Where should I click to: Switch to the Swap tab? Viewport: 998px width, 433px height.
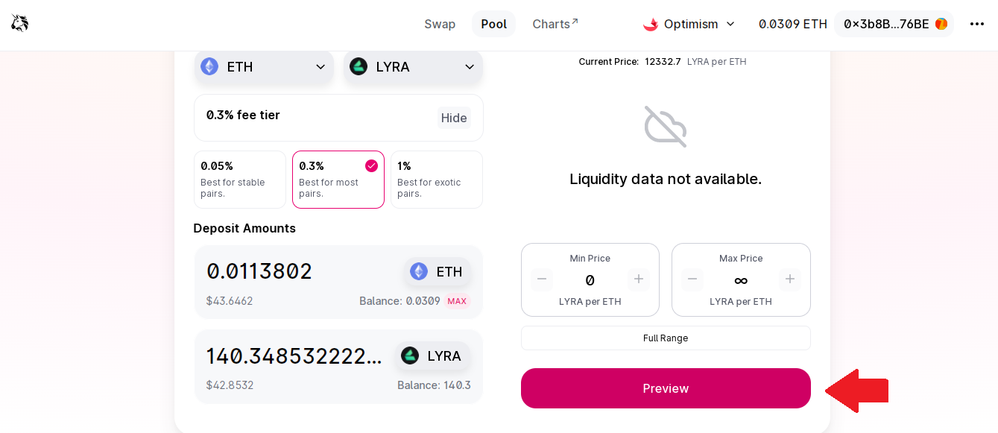point(440,24)
